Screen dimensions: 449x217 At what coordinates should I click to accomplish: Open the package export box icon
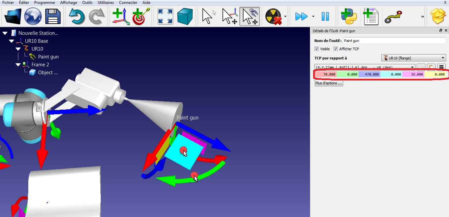438,16
